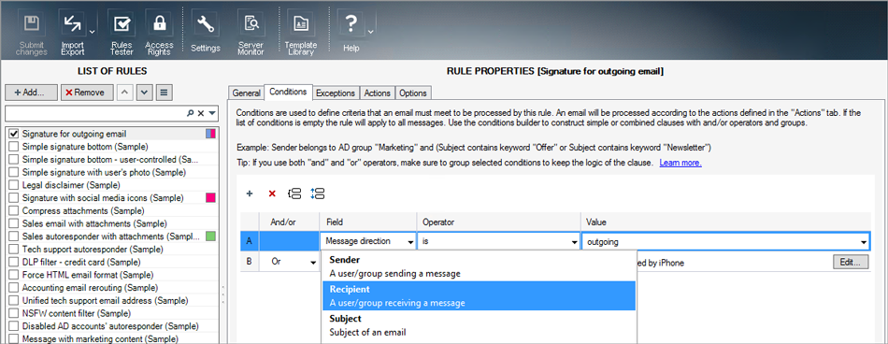888x344 pixels.
Task: Delete condition with red X icon
Action: click(272, 193)
